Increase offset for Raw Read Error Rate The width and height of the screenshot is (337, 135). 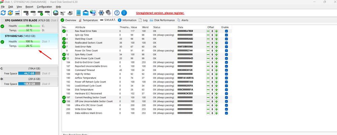pyautogui.click(x=216, y=31)
